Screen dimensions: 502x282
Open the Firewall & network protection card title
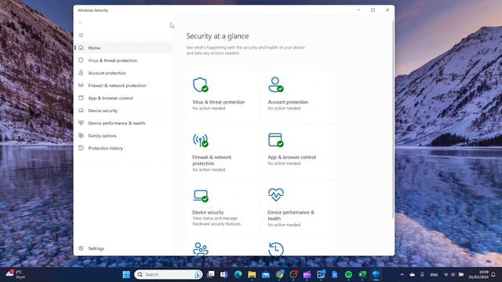(x=212, y=160)
